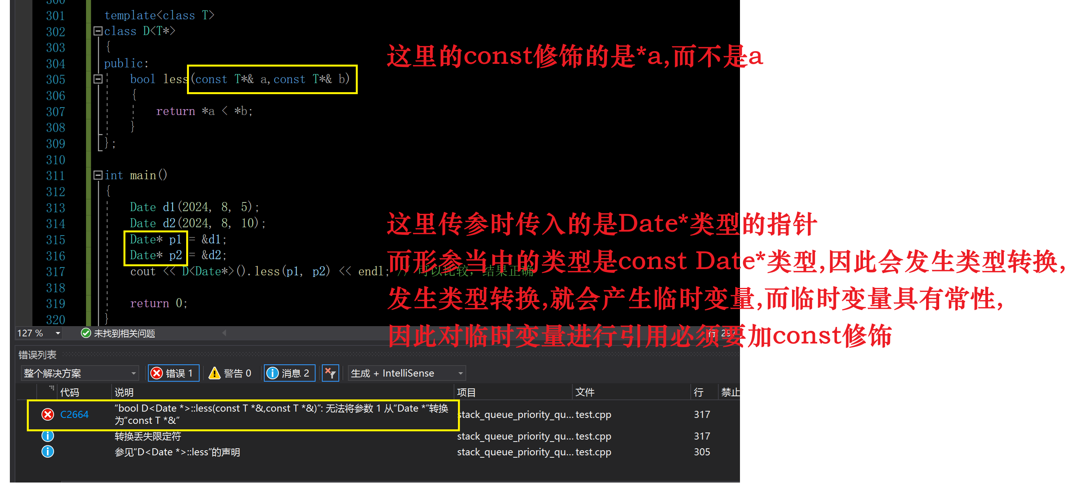1078x490 pixels.
Task: Click the red error icon of C2664 row
Action: point(48,415)
